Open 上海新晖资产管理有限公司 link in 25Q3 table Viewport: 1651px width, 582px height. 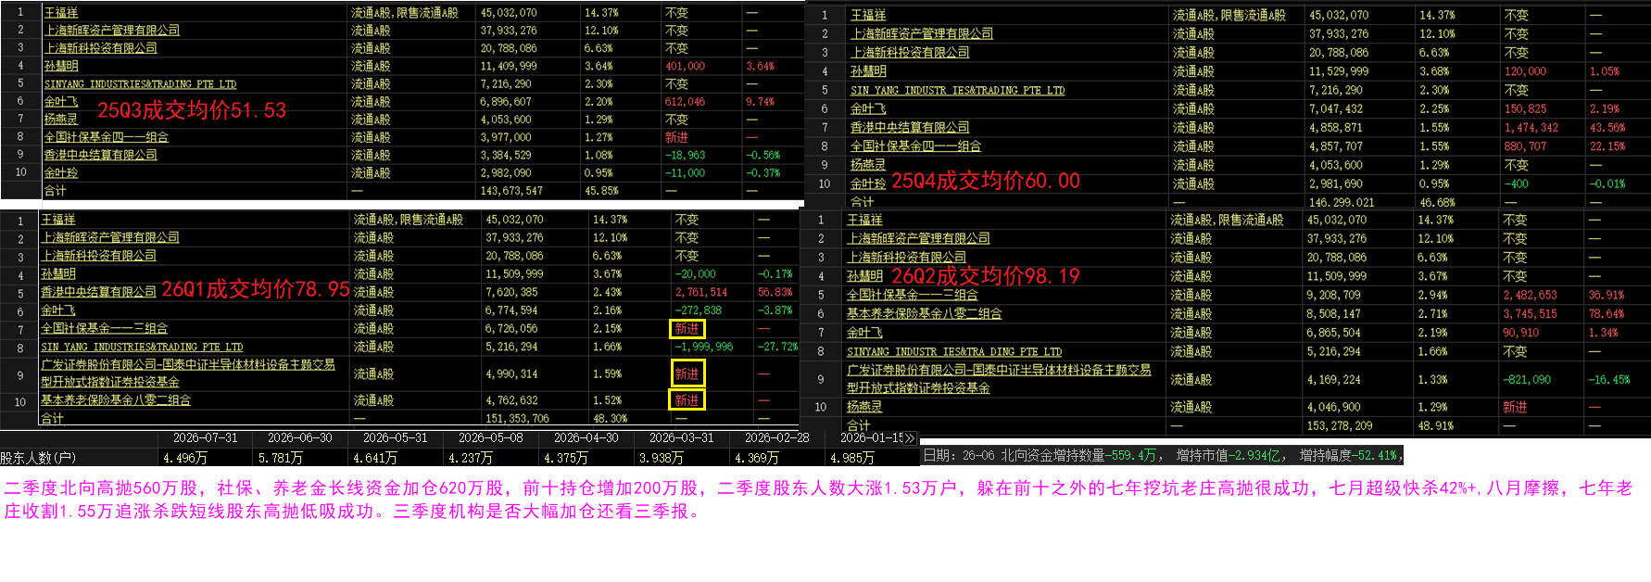point(112,31)
